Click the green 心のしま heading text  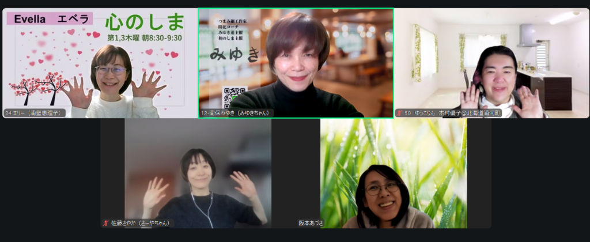click(145, 22)
